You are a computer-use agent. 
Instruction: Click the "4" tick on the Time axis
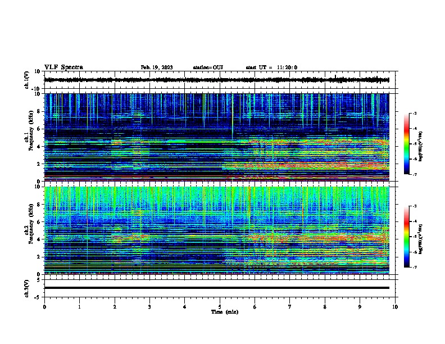click(185, 307)
